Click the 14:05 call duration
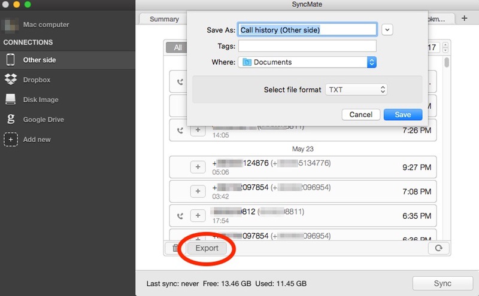This screenshot has width=479, height=296. 220,135
